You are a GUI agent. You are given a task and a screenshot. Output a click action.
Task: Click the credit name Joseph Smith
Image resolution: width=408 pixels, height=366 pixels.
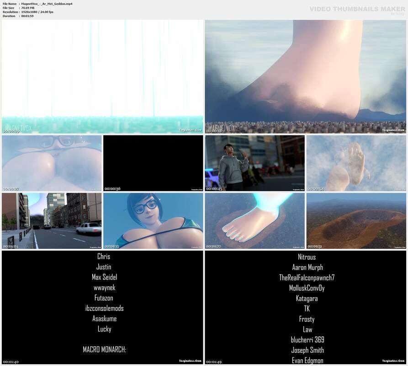307,350
